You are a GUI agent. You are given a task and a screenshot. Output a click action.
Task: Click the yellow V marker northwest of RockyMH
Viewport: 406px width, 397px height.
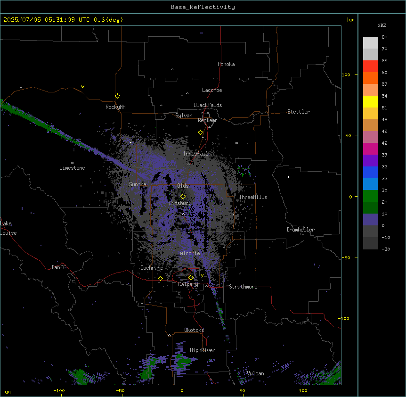pos(82,87)
